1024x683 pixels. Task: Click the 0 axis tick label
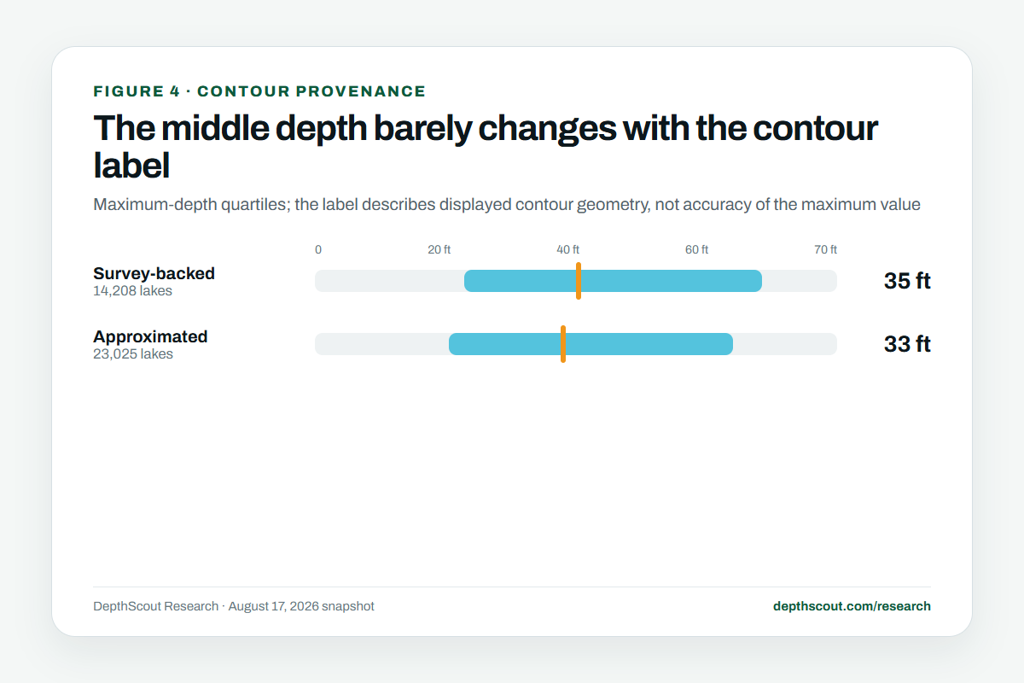click(x=318, y=249)
